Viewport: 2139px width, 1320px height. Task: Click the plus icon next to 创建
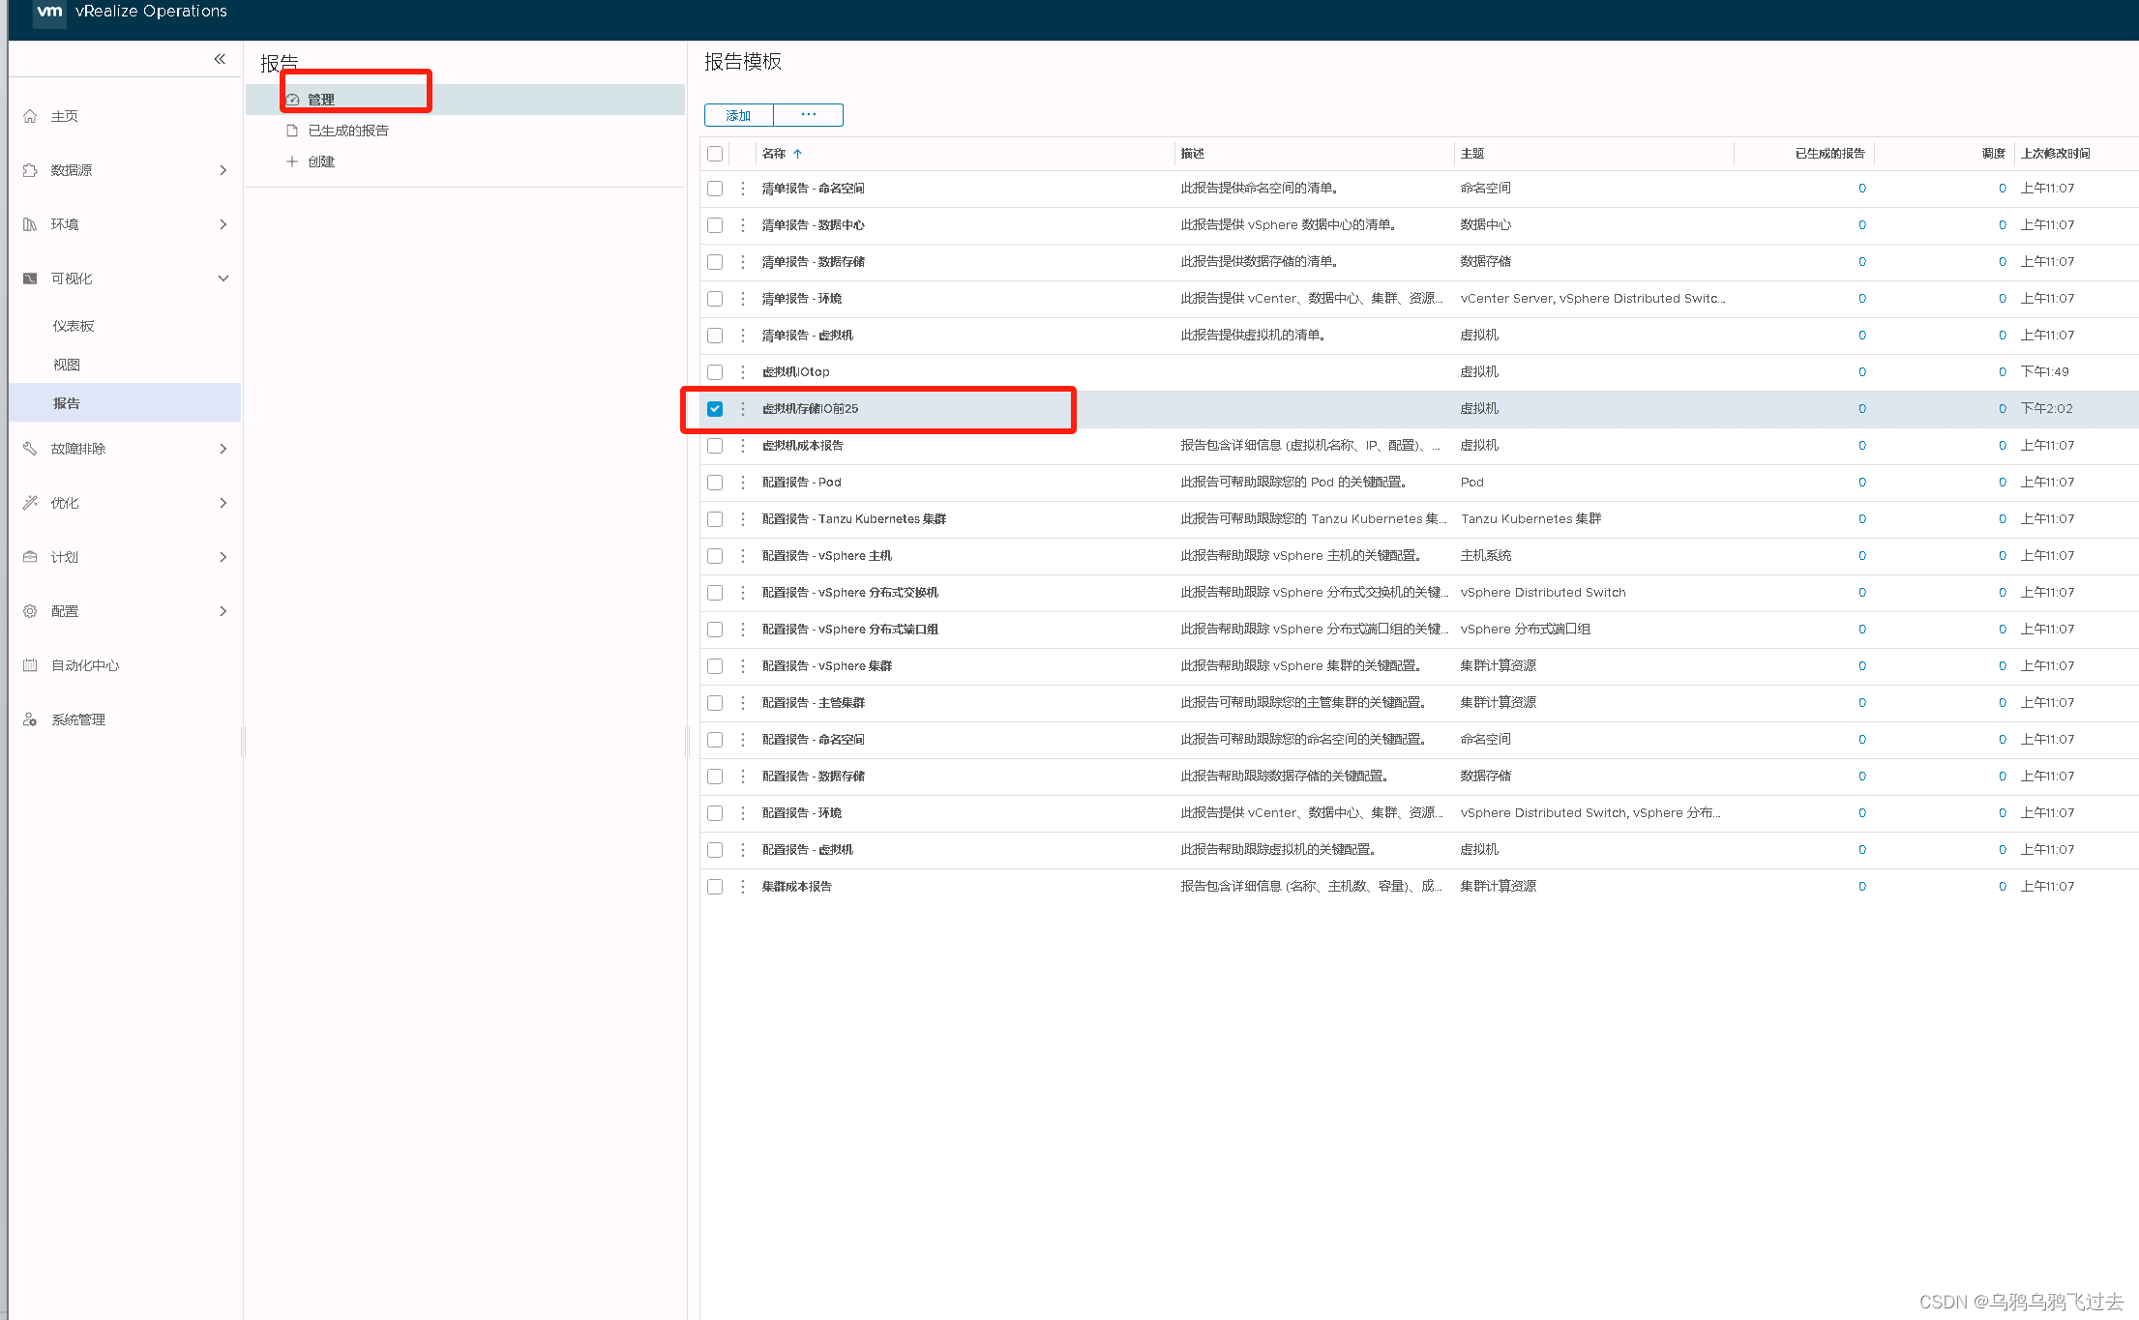291,161
